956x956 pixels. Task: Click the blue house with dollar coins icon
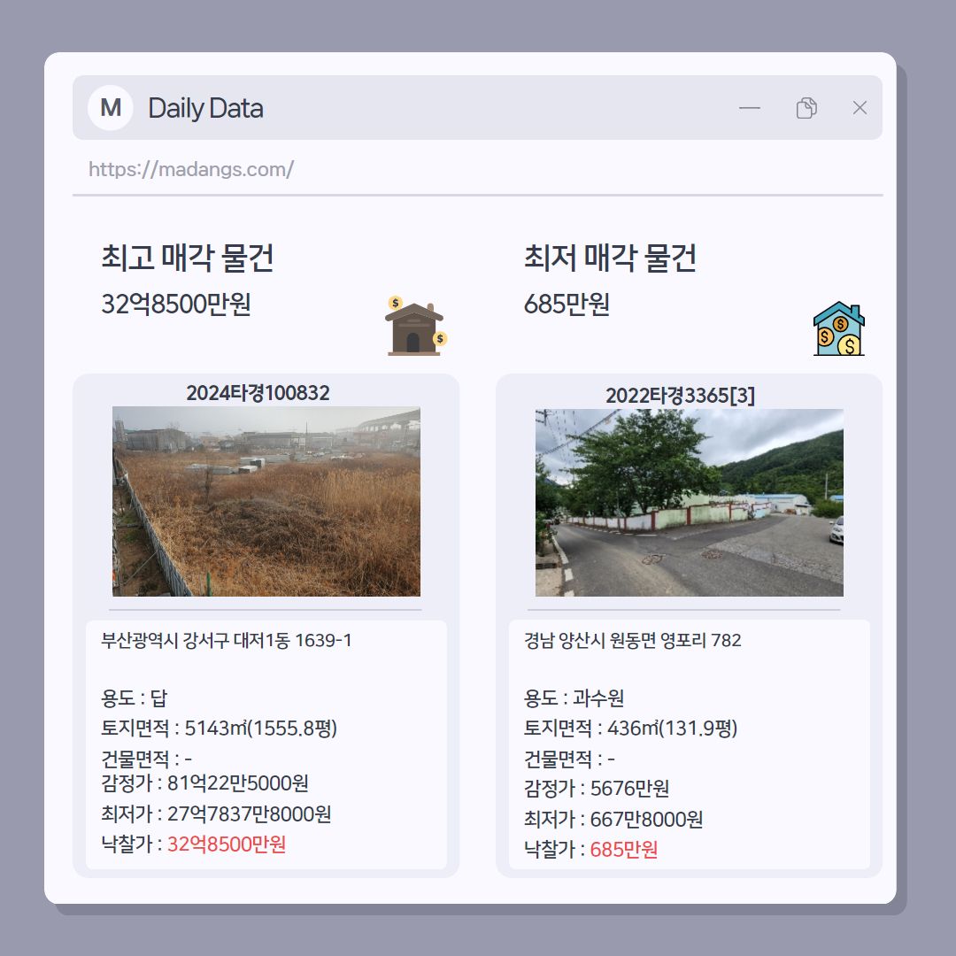839,328
